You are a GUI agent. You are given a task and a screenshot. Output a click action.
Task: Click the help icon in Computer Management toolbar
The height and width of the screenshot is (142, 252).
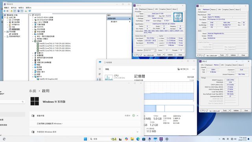(19, 11)
